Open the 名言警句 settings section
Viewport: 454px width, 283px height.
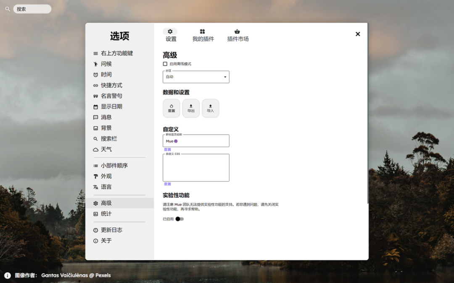point(119,96)
